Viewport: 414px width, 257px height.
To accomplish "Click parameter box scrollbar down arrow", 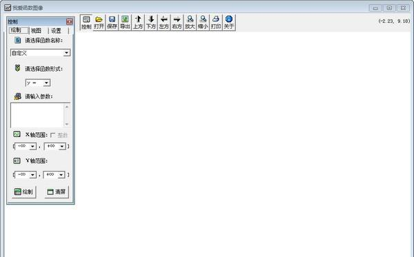I will 67,124.
